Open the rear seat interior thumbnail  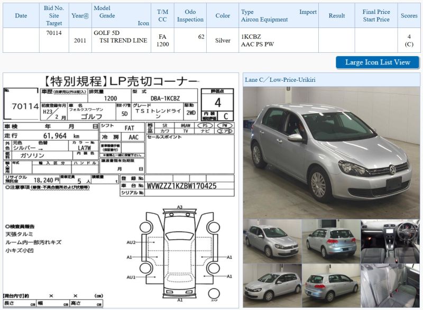pyautogui.click(x=390, y=286)
